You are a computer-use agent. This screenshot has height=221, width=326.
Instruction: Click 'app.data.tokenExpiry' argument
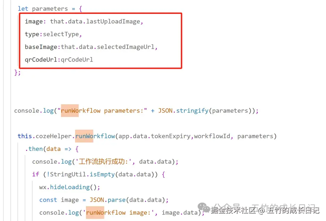(155, 136)
